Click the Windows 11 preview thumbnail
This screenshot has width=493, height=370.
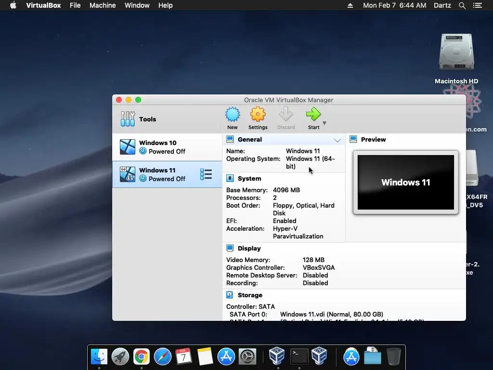pyautogui.click(x=405, y=182)
